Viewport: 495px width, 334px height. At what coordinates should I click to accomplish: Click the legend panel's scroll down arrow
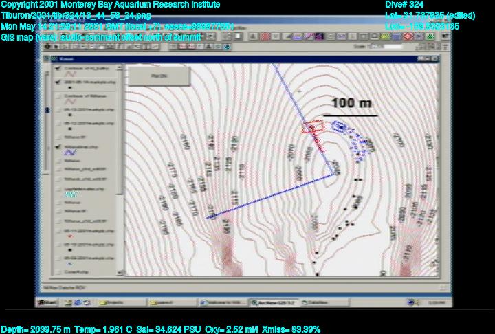click(121, 277)
